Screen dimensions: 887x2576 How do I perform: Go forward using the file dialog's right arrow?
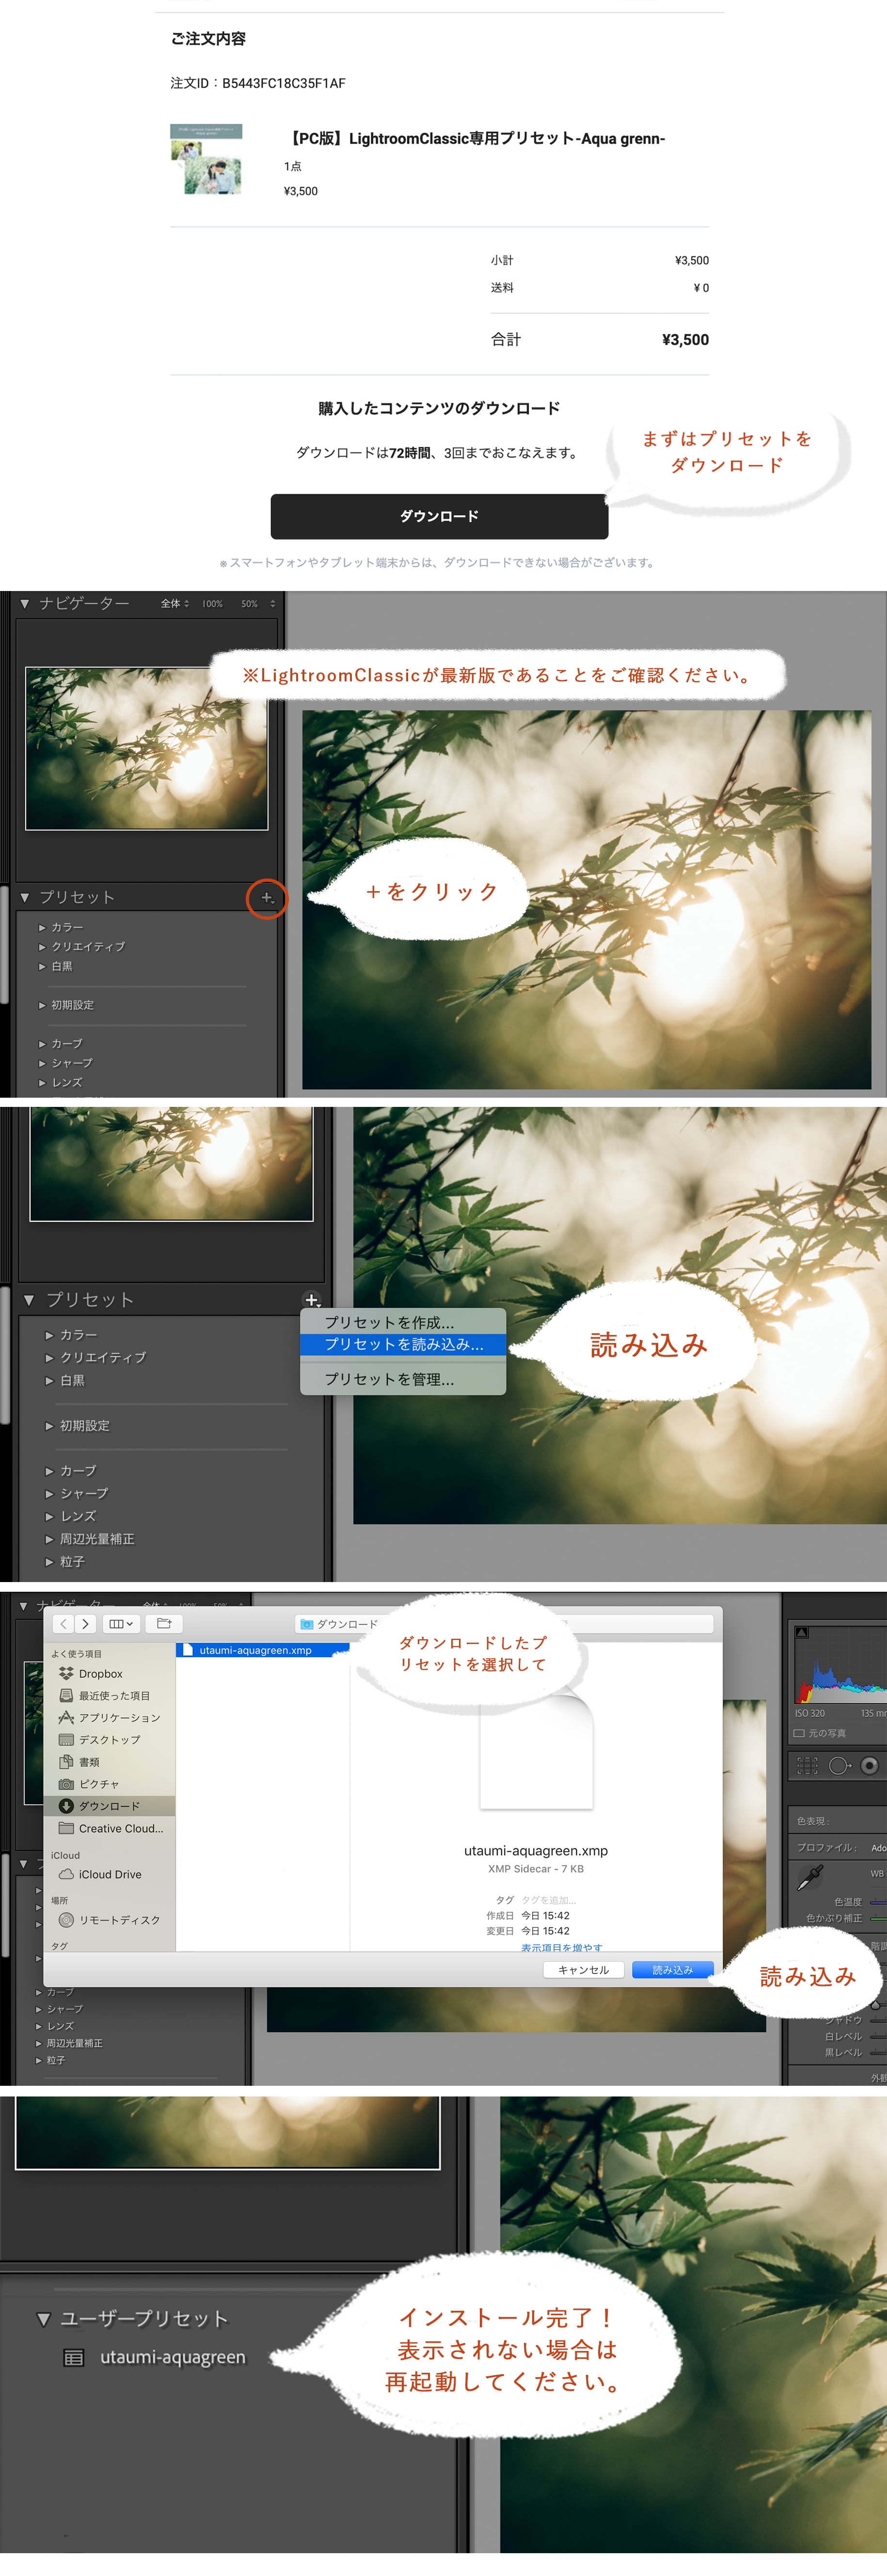pos(86,1624)
